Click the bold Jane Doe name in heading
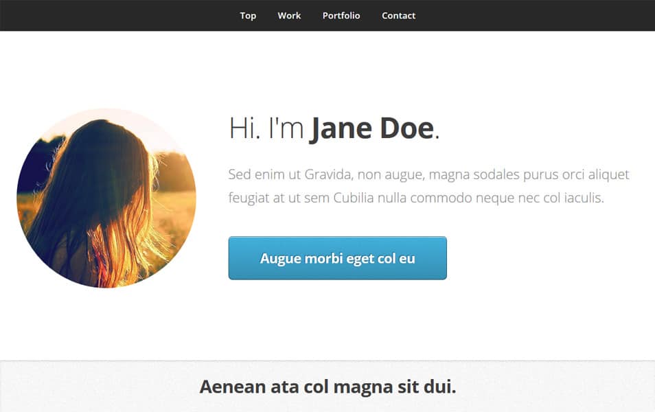This screenshot has height=412, width=655. 371,129
